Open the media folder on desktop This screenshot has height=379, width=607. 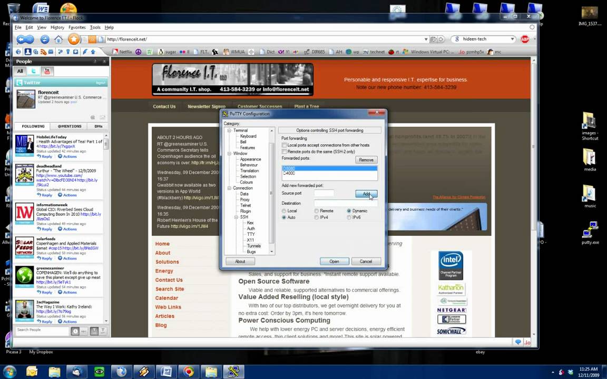point(590,159)
